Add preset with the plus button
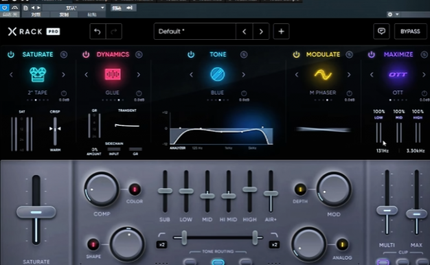The height and width of the screenshot is (265, 430). [x=281, y=32]
